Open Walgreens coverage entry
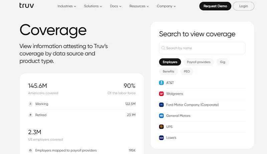The height and width of the screenshot is (154, 267). click(x=202, y=94)
